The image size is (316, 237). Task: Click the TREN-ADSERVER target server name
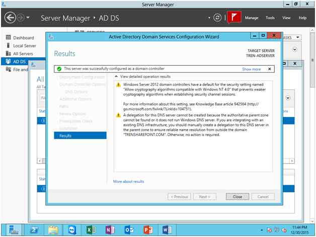point(260,56)
